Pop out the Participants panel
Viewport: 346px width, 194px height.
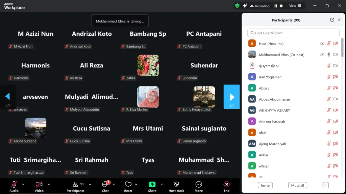click(x=332, y=20)
